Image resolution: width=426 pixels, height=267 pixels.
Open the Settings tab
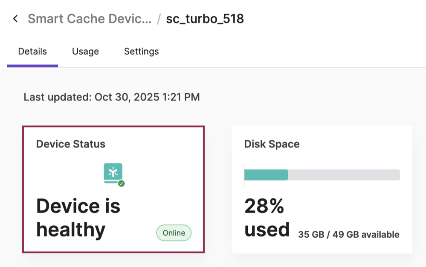[x=141, y=51]
